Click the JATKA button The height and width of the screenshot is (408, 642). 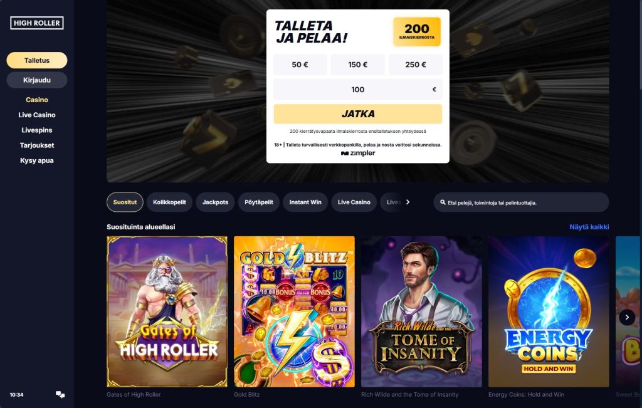pyautogui.click(x=358, y=114)
